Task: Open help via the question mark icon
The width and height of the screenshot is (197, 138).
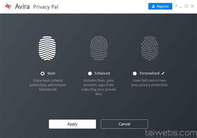Action: click(x=176, y=6)
